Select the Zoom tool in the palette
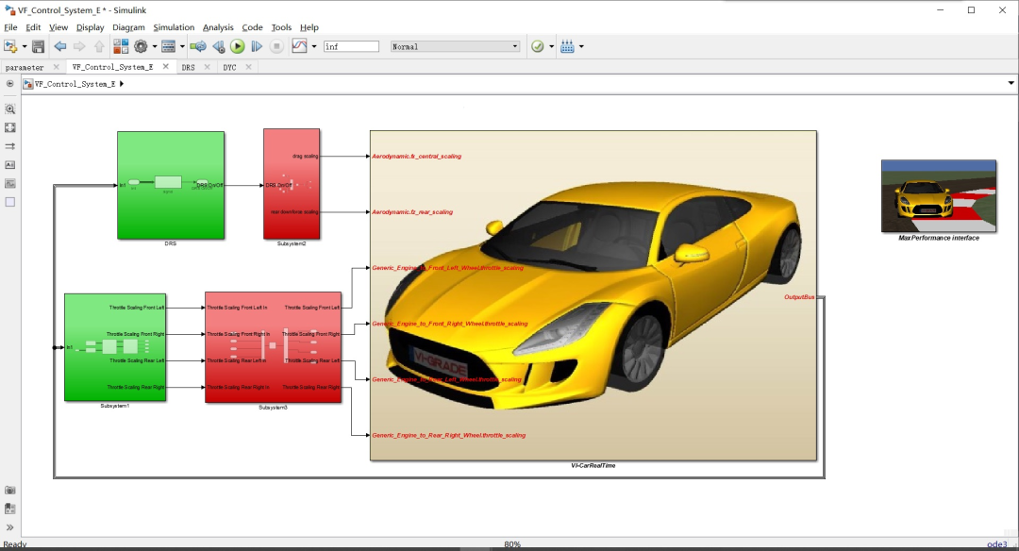The width and height of the screenshot is (1019, 551). point(9,109)
